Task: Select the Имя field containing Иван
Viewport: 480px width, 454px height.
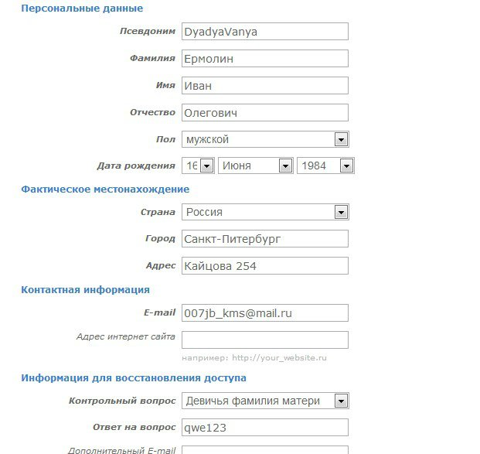Action: pos(265,86)
